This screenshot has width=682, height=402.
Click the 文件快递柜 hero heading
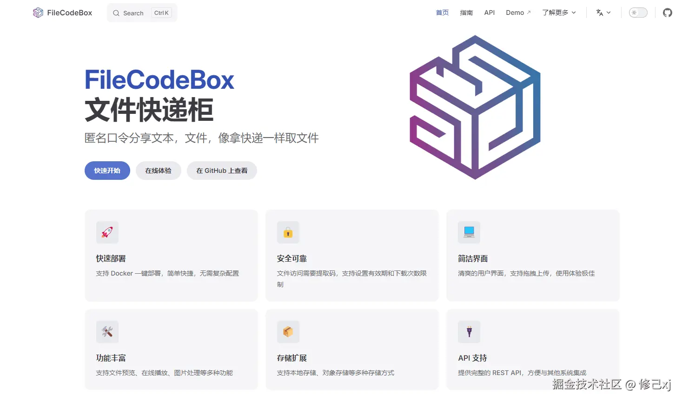pos(149,110)
